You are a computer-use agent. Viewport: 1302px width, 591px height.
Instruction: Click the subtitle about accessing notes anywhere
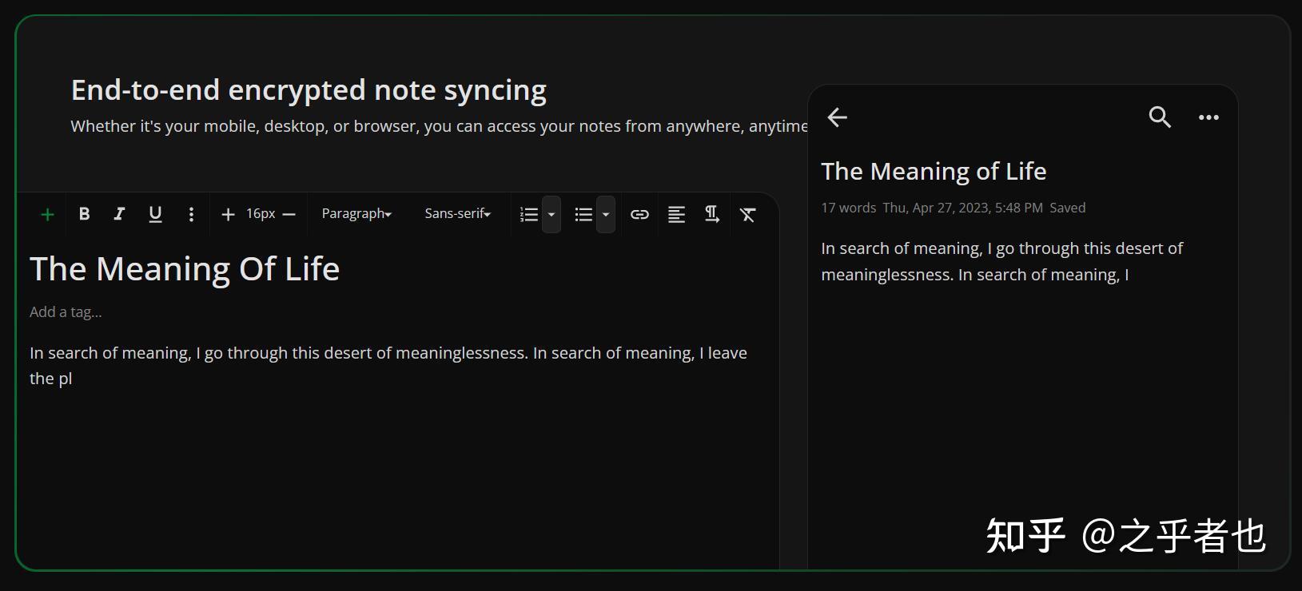click(439, 126)
